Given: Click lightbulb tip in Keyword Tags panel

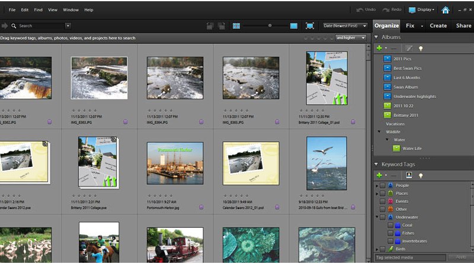Looking at the screenshot, I should point(421,175).
